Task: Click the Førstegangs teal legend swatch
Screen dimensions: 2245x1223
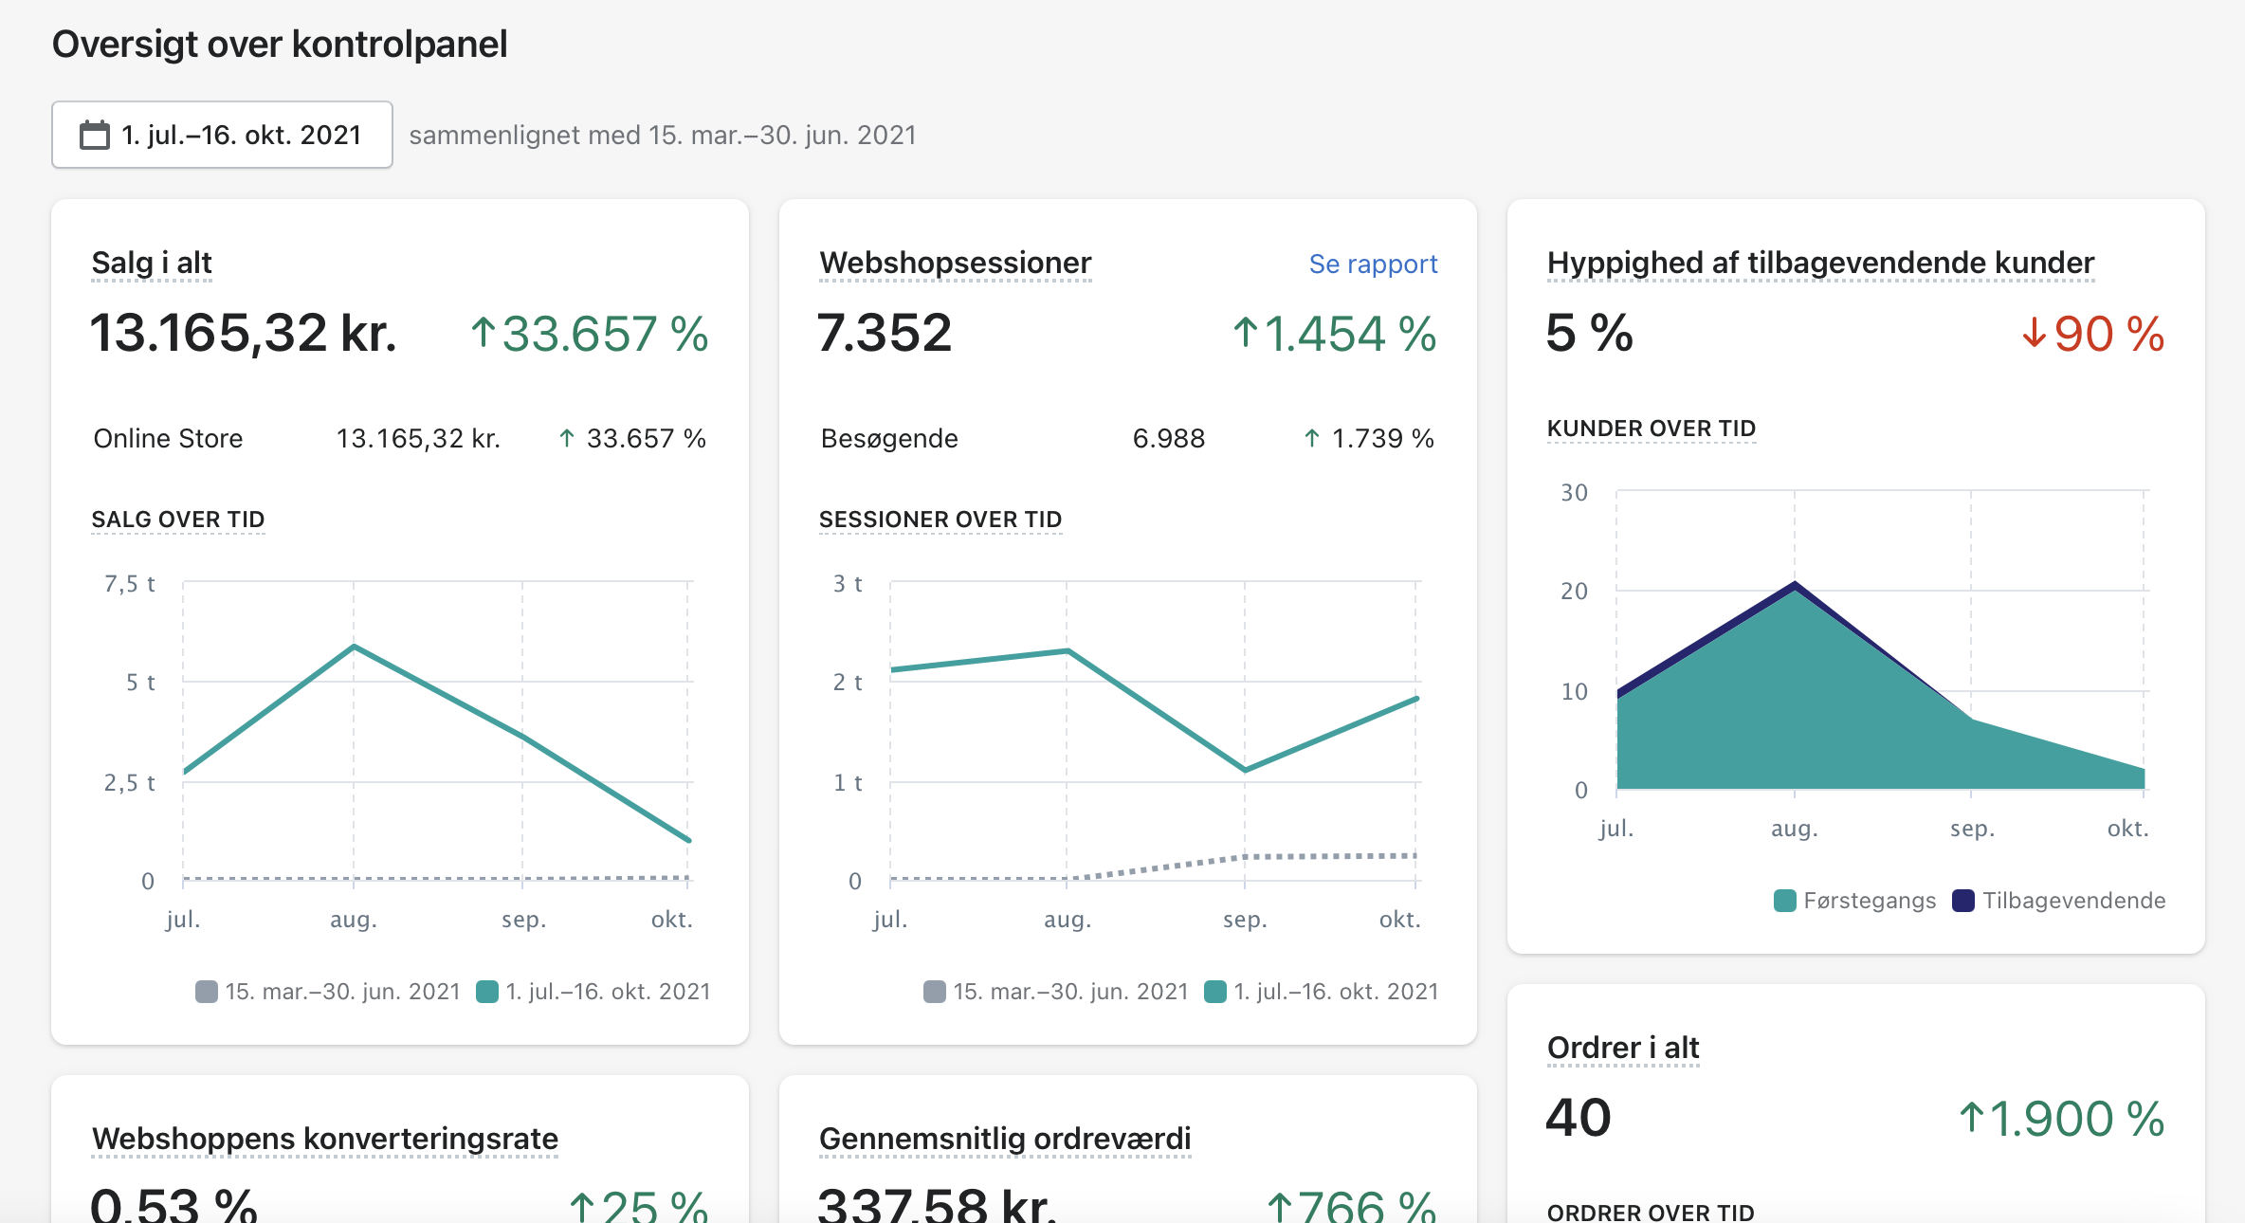Action: pos(1784,901)
